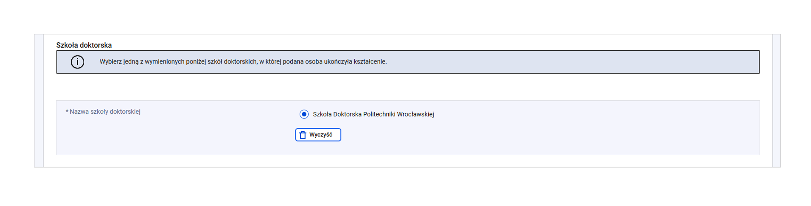Click the "Nazwa szkoły doktorskiej" field label
Screen dimensions: 811x206
(x=105, y=112)
